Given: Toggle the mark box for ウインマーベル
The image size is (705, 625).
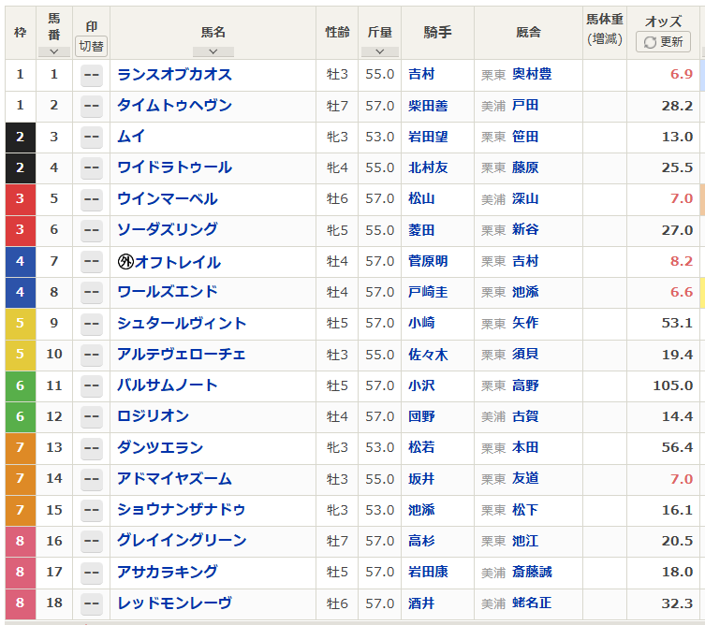Looking at the screenshot, I should click(x=91, y=199).
